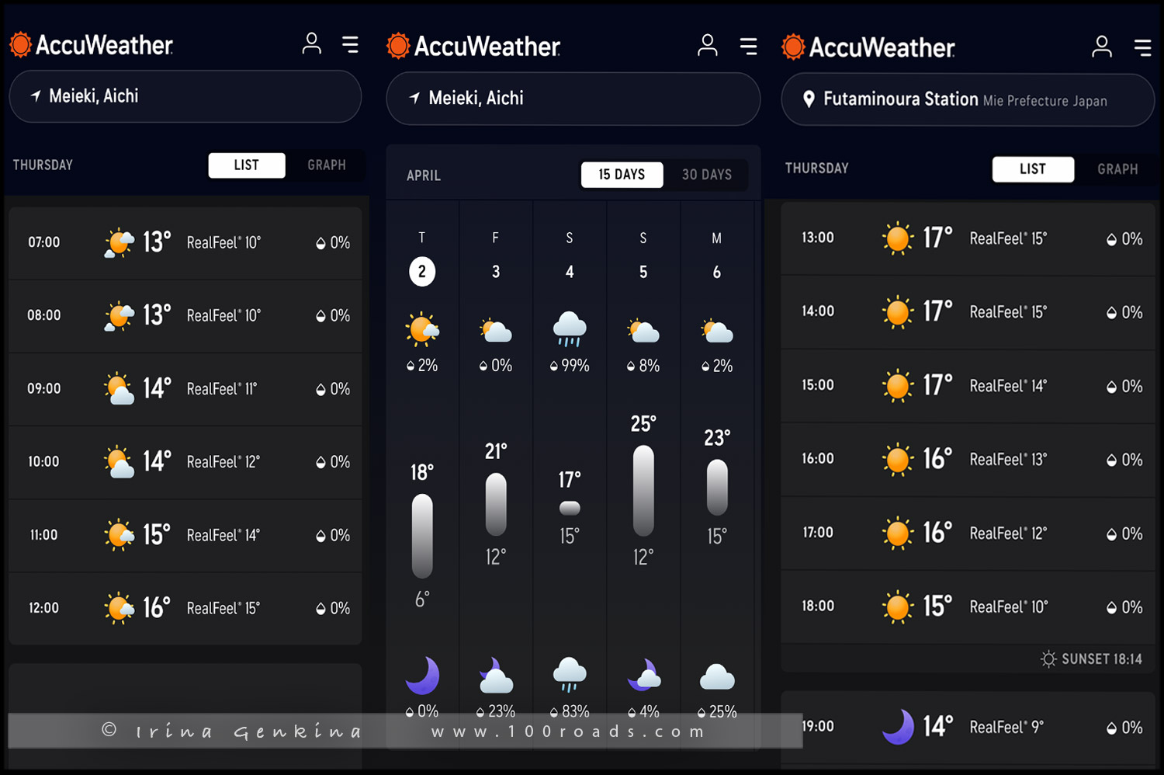Image resolution: width=1164 pixels, height=775 pixels.
Task: Click the location pin icon beside Futaminoura Station
Action: click(809, 99)
